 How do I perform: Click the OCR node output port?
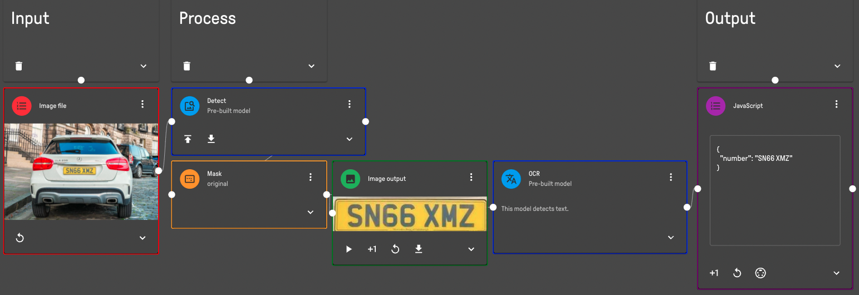687,207
